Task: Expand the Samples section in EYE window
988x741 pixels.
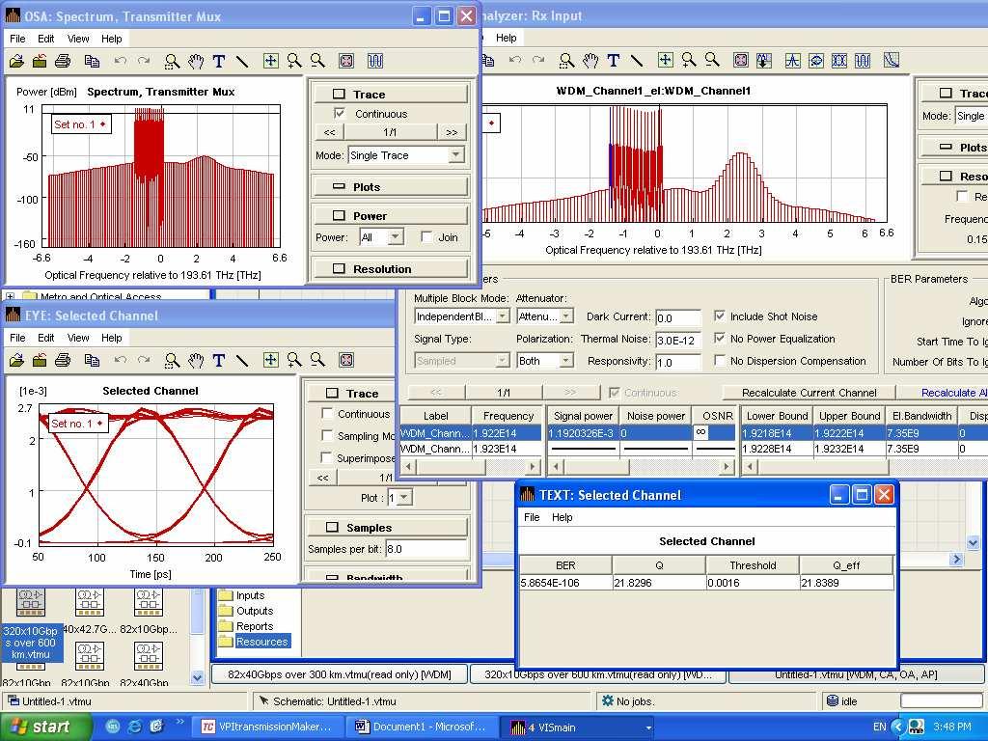Action: (386, 528)
